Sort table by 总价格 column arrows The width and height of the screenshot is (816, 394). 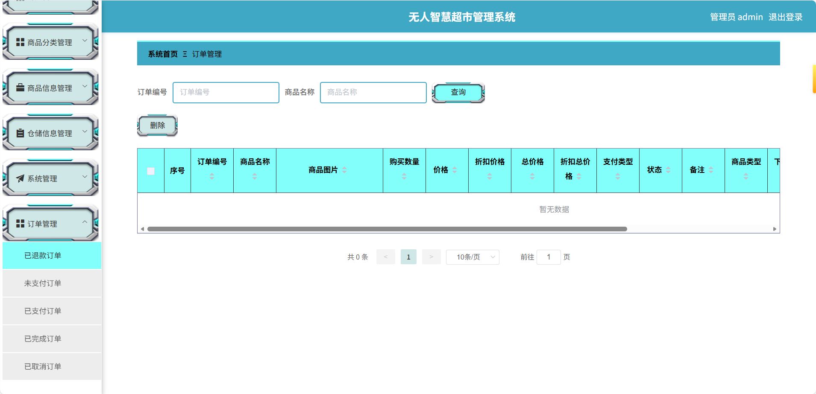coord(532,176)
